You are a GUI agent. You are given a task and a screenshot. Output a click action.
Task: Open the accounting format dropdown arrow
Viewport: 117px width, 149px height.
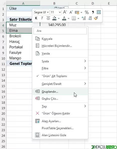click(x=81, y=12)
